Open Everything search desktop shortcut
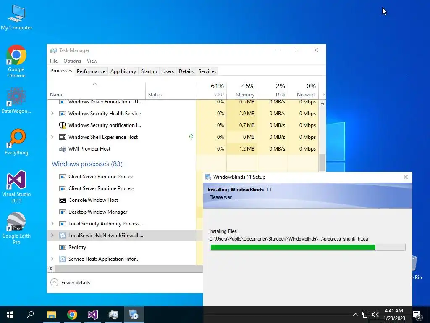 coord(16,142)
